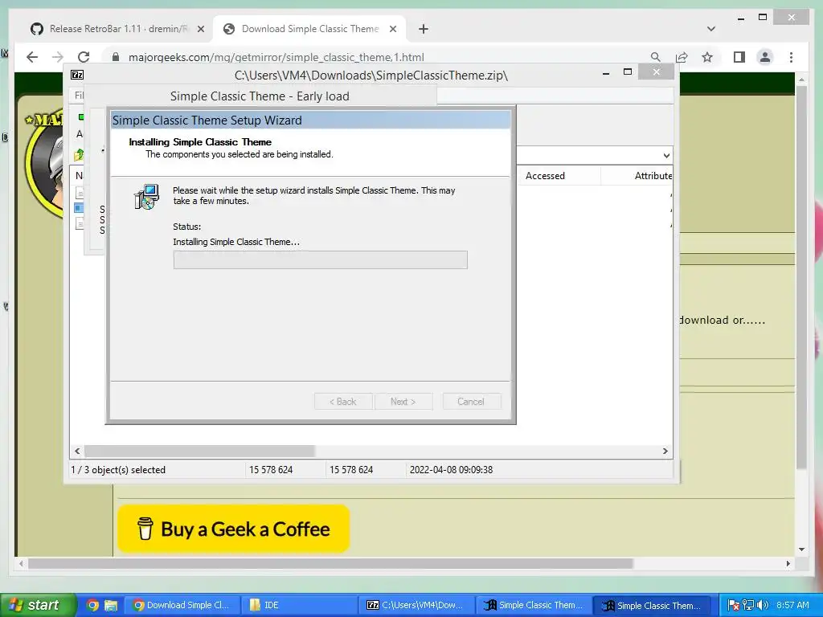Switch to Download Simple Cl... taskbar item
823x617 pixels.
coord(182,606)
